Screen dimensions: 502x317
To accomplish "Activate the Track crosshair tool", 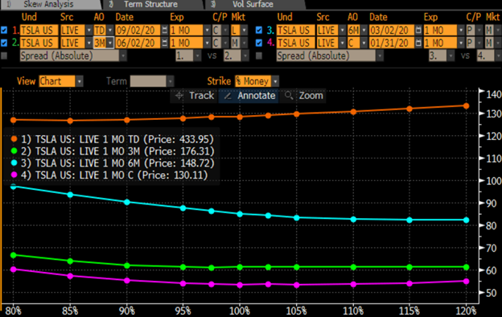I will (195, 96).
